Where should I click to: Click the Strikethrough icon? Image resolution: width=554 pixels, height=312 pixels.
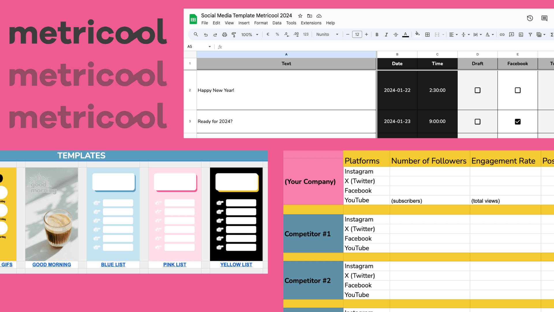coord(396,34)
